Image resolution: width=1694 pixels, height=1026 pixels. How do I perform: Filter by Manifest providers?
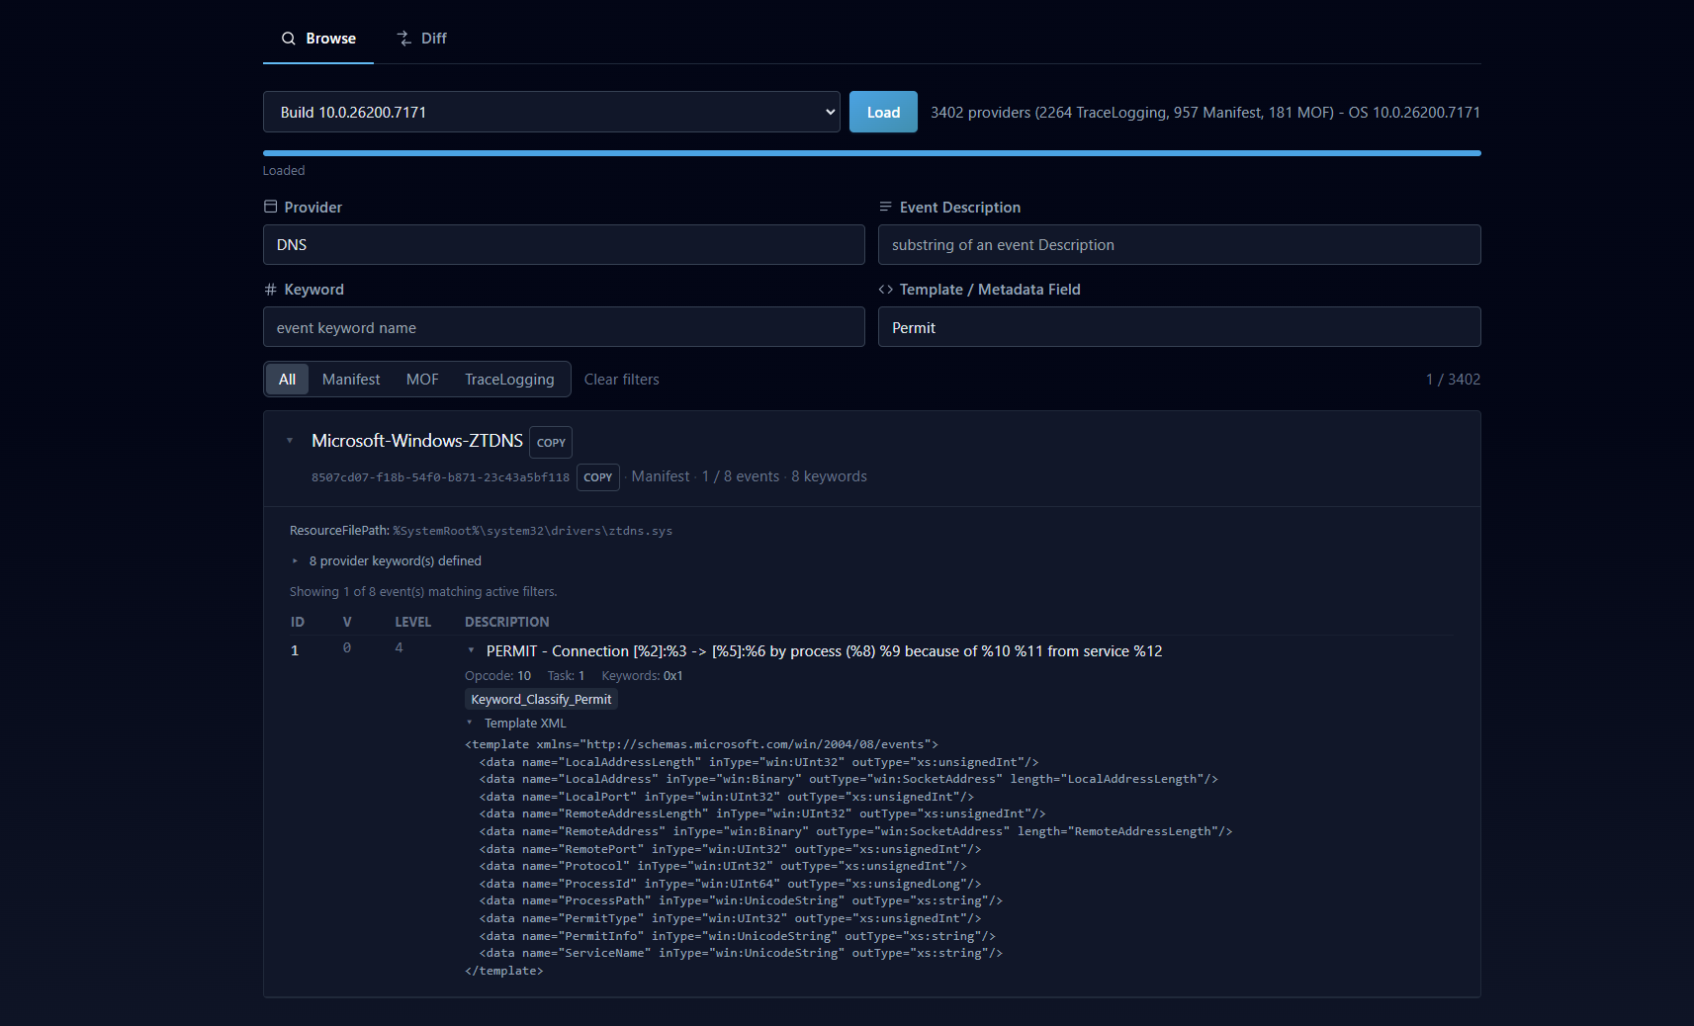[x=351, y=380]
